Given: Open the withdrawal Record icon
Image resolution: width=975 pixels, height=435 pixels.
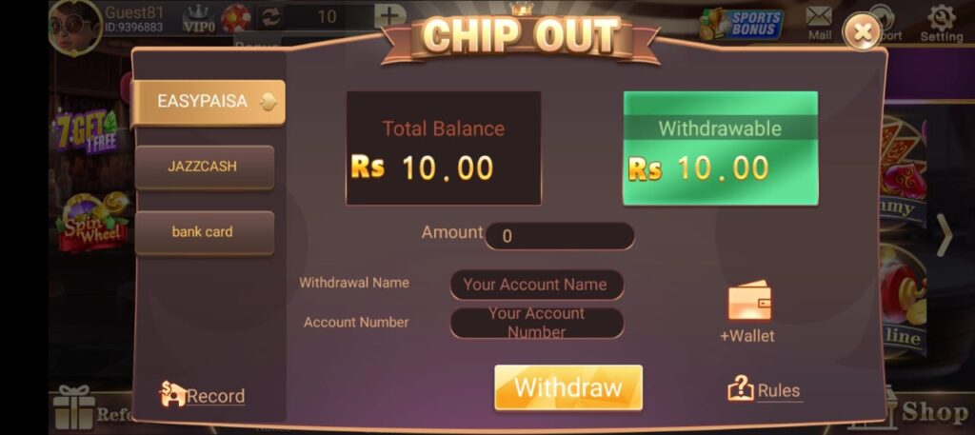Looking at the screenshot, I should 173,395.
